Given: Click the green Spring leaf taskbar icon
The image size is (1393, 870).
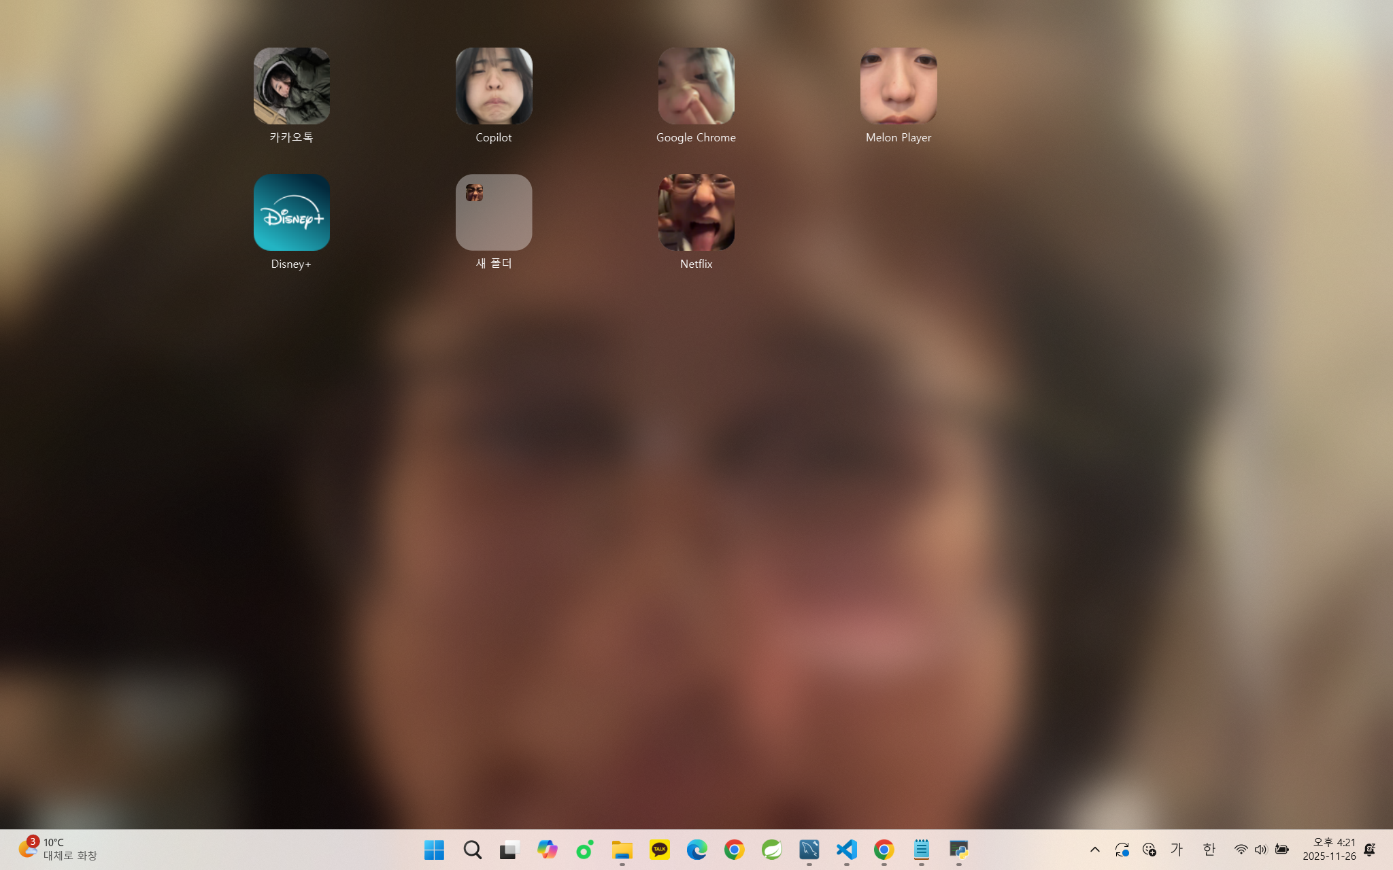Looking at the screenshot, I should coord(771,850).
